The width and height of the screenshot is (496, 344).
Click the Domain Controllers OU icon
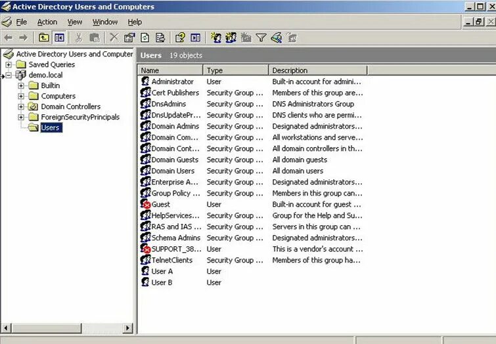[x=33, y=106]
